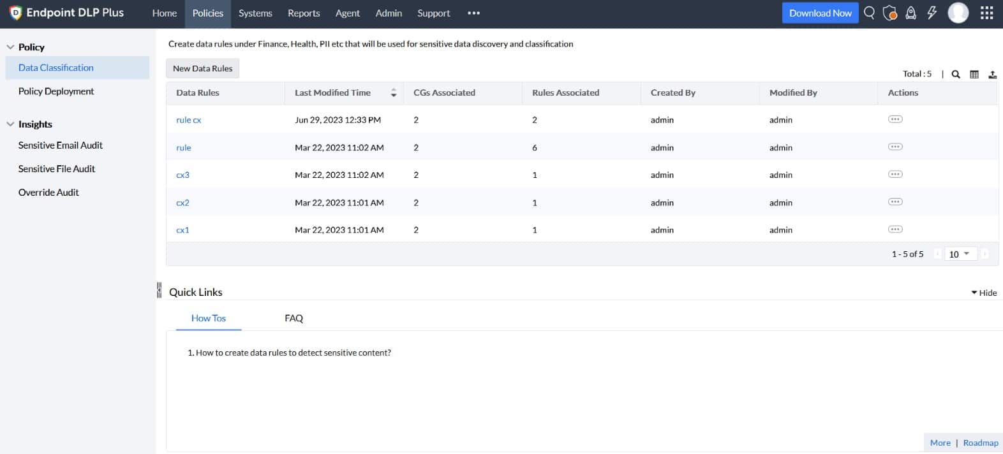Switch to the How Tos tab
This screenshot has width=1003, height=454.
209,318
